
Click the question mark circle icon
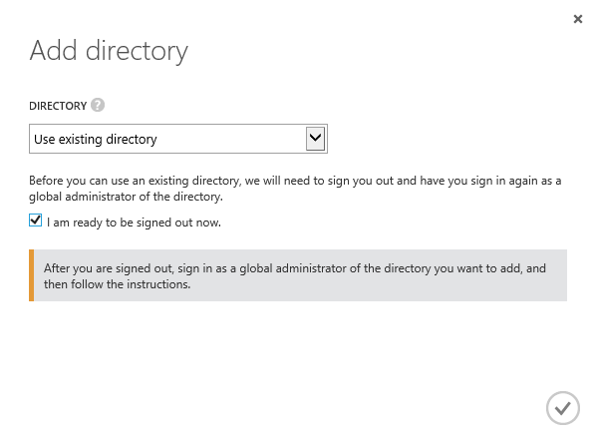click(x=98, y=105)
